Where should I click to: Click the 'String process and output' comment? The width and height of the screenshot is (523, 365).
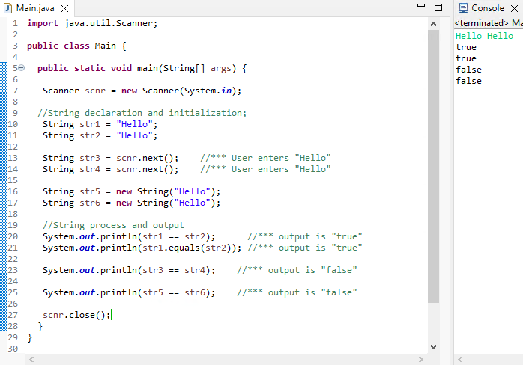click(113, 225)
